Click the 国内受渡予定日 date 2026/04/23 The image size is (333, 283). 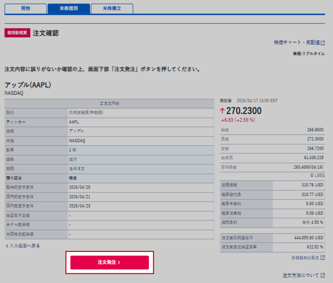(x=79, y=206)
